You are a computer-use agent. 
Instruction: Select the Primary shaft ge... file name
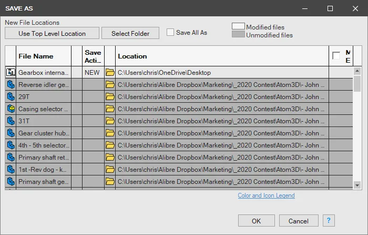point(44,182)
